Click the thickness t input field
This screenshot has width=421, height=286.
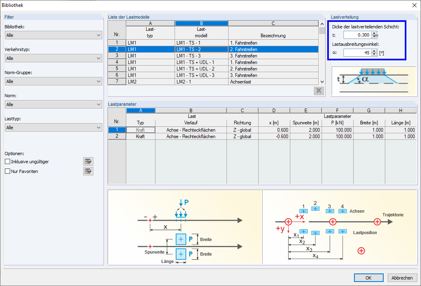click(357, 35)
